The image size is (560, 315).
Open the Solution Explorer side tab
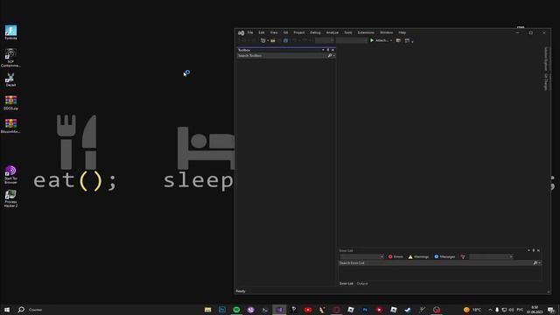[546, 59]
